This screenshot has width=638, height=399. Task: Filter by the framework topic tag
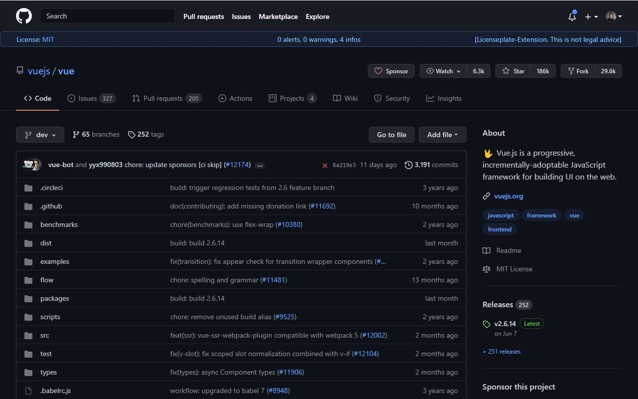point(542,215)
